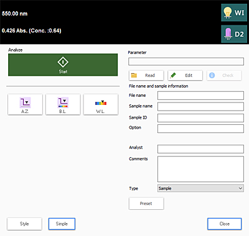Screen dimensions: 249x236
Task: Open the Style settings
Action: 24,224
